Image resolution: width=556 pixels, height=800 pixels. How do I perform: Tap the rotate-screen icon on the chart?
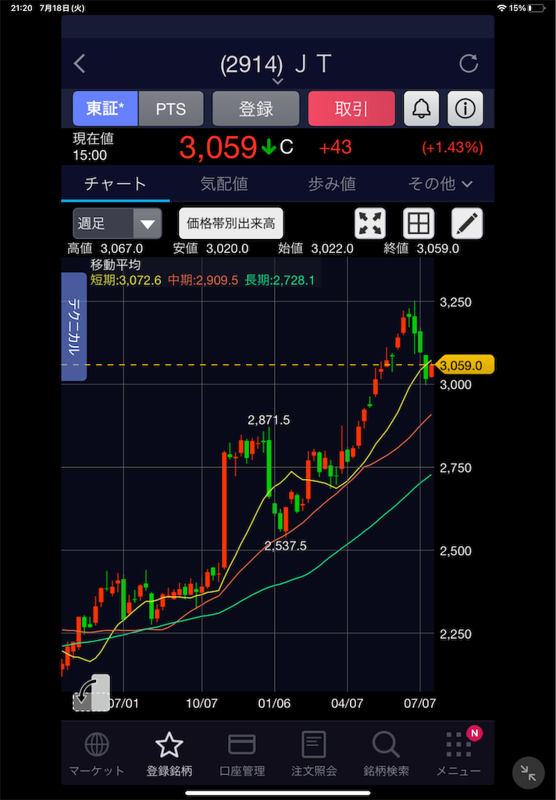[x=91, y=693]
